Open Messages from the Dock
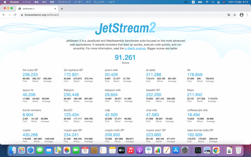 point(40,150)
